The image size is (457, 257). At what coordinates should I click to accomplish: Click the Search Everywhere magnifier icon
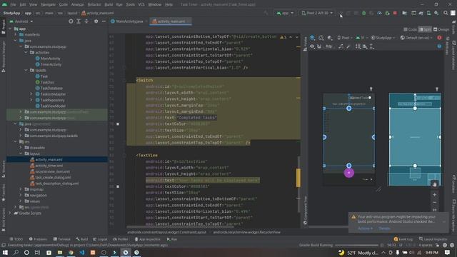[446, 13]
